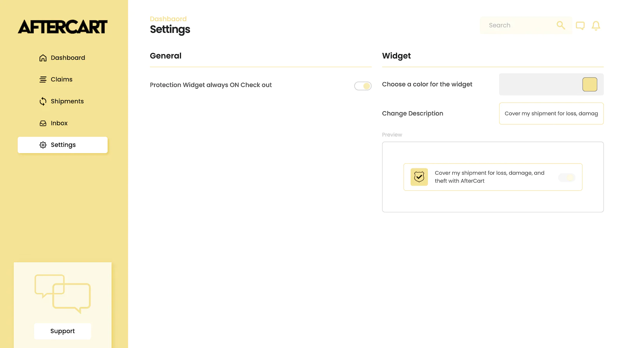
Task: Click the Change Description text field
Action: point(551,114)
